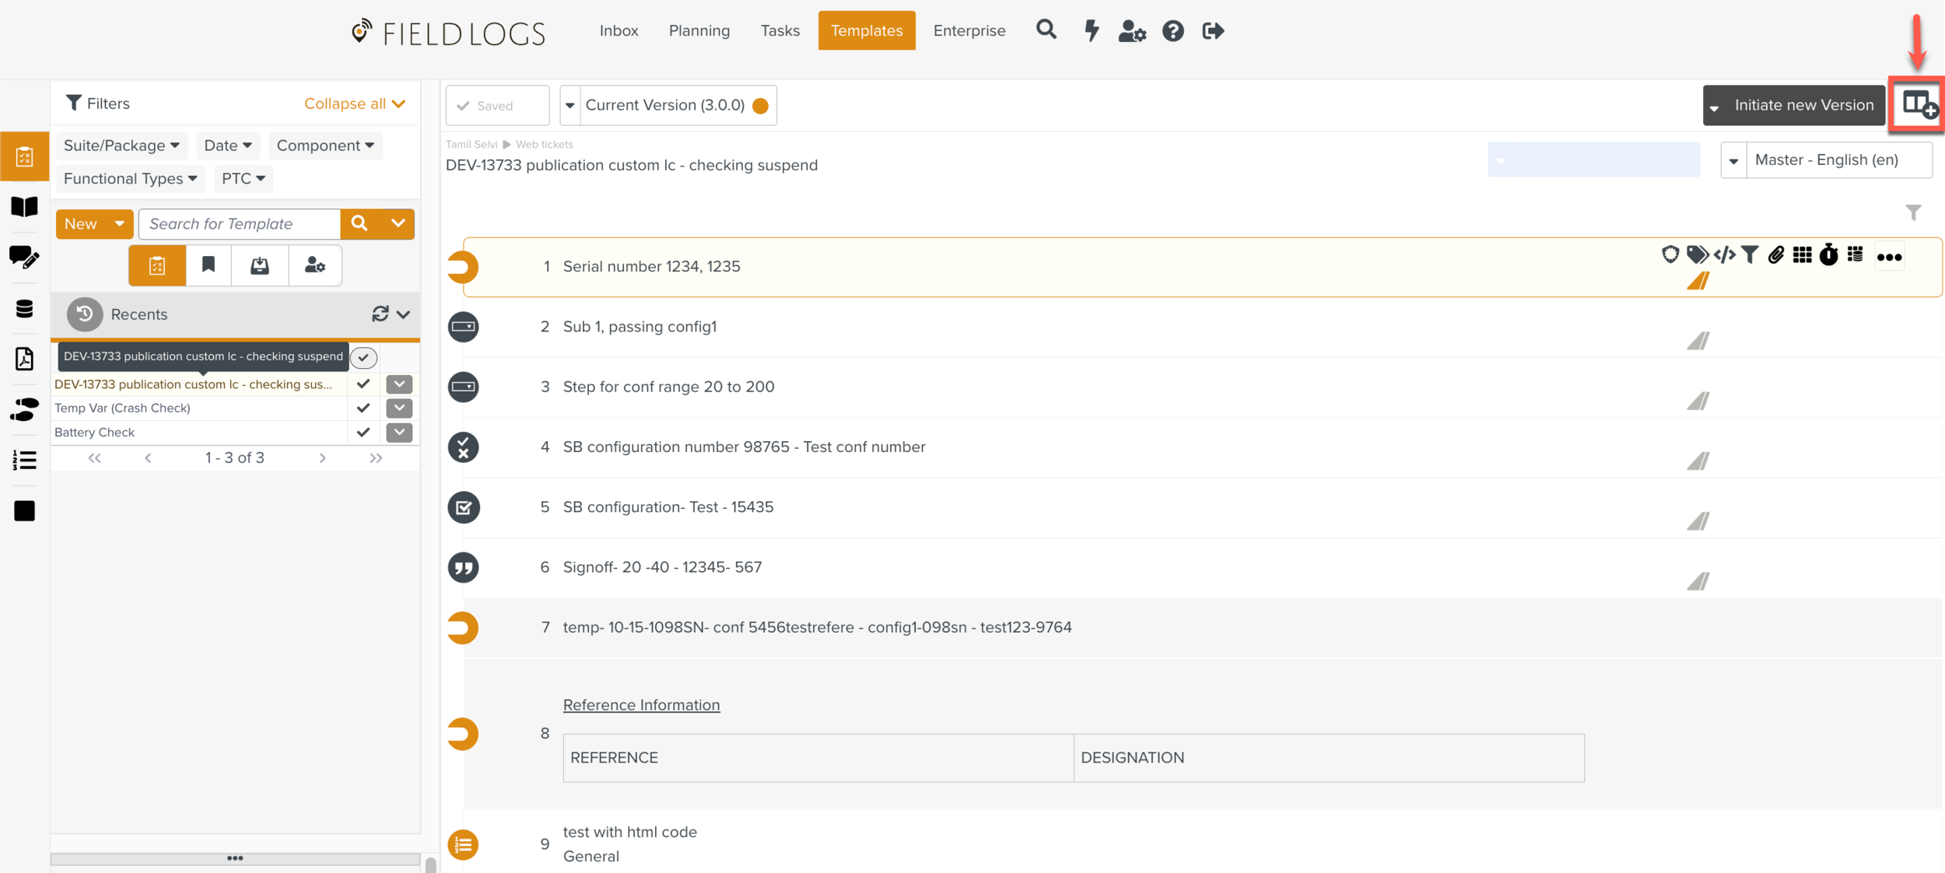
Task: Open the Enterprise menu item
Action: (x=969, y=31)
